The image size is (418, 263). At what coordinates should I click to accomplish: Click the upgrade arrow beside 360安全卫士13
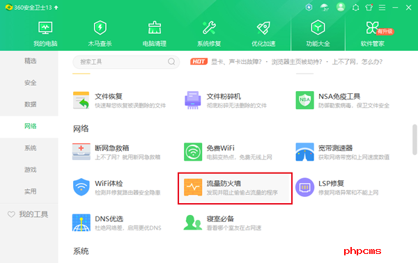pos(56,8)
